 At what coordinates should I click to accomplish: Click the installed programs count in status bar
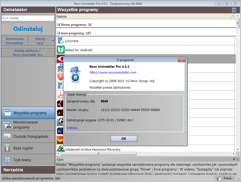31,178
